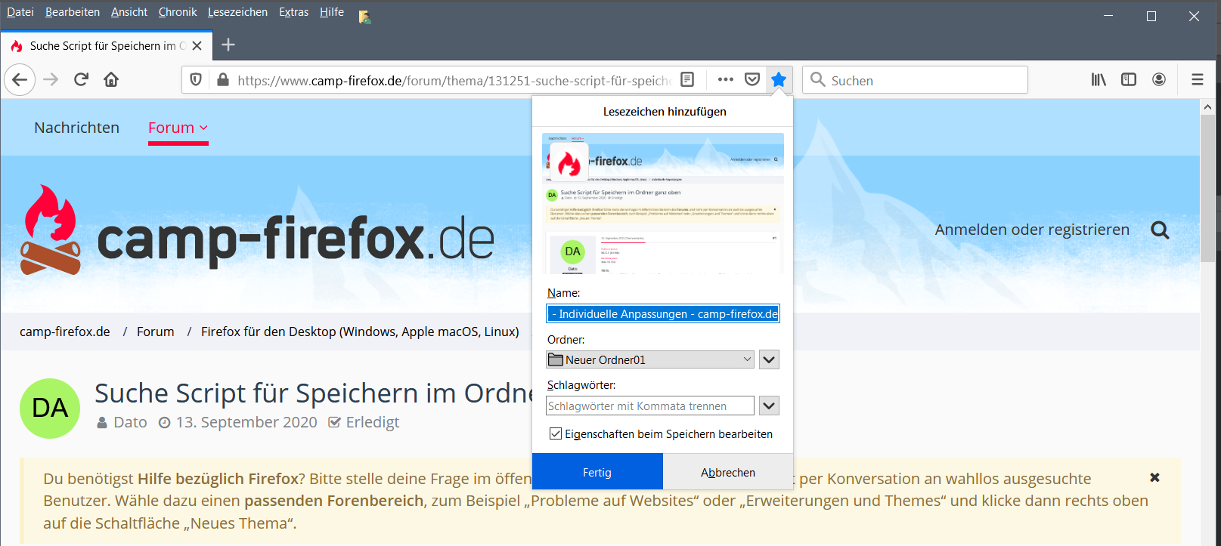
Task: Reload the current page
Action: click(81, 79)
